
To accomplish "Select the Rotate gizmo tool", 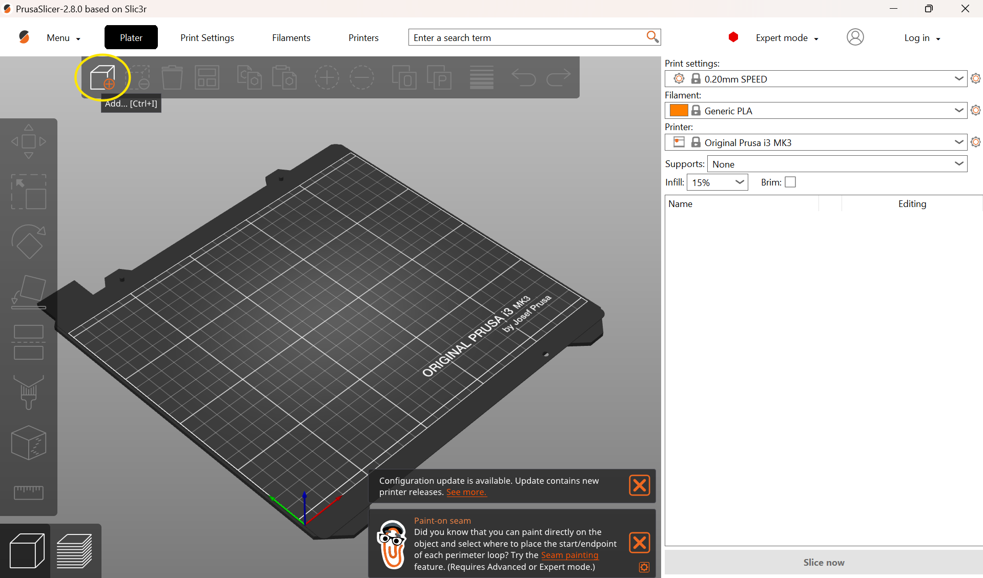I will point(29,241).
